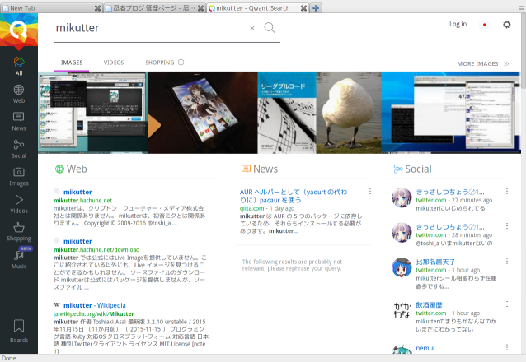Open the mikutter.hachune.net result title
Screen dimensions: 526x362
77,192
